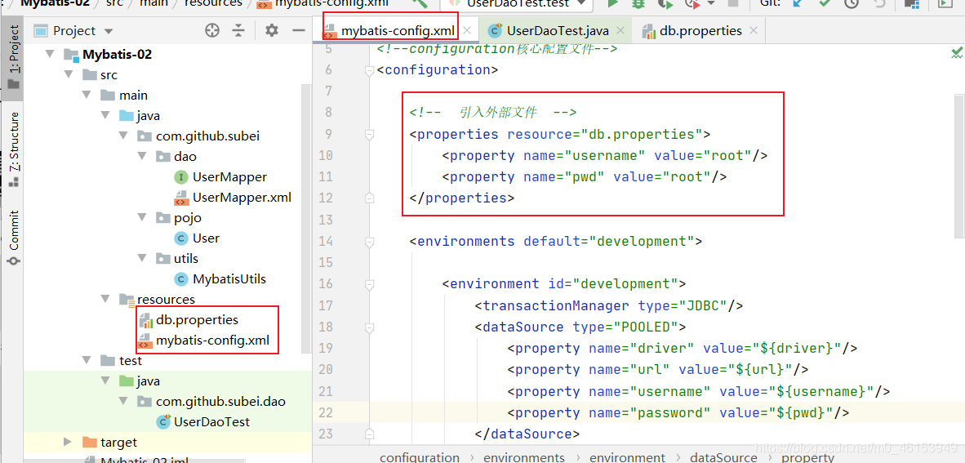
Task: Show Git history clock icon
Action: 852,3
